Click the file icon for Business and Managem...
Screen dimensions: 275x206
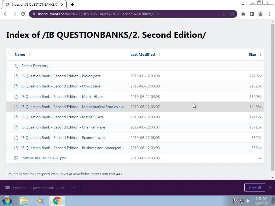16,148
